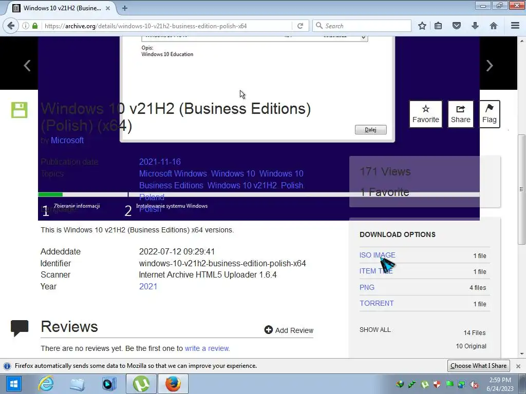
Task: Open the Windows 10 Business Editions topic link
Action: (221, 180)
